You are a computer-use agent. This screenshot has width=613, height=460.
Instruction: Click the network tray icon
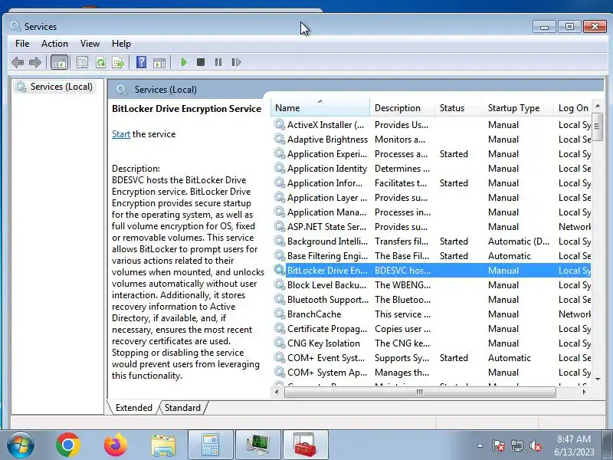[x=516, y=445]
